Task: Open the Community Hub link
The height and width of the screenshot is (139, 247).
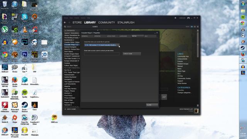Action: (x=183, y=56)
